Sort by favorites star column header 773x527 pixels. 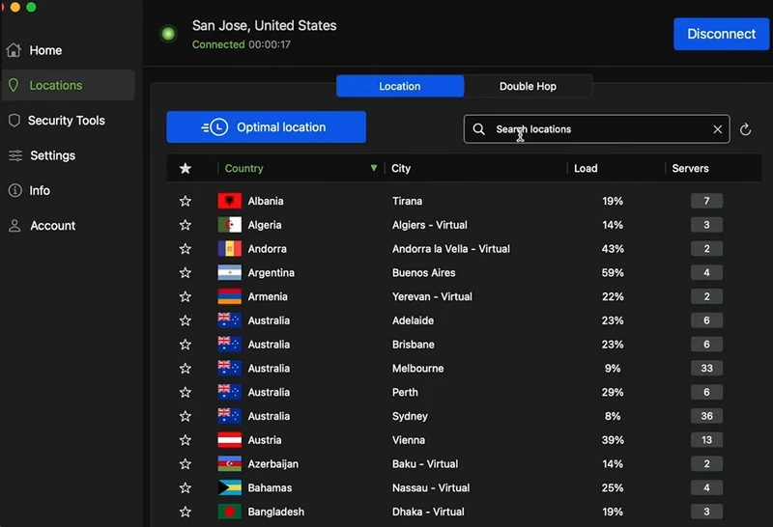pyautogui.click(x=186, y=169)
